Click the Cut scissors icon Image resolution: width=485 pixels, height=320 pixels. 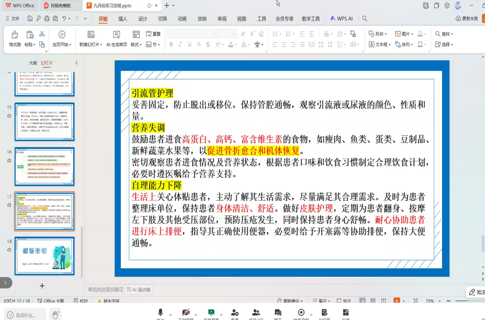[x=42, y=34]
